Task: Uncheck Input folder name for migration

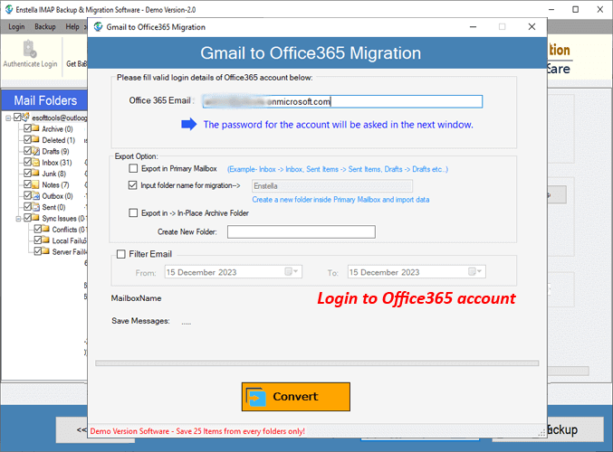Action: pyautogui.click(x=132, y=185)
